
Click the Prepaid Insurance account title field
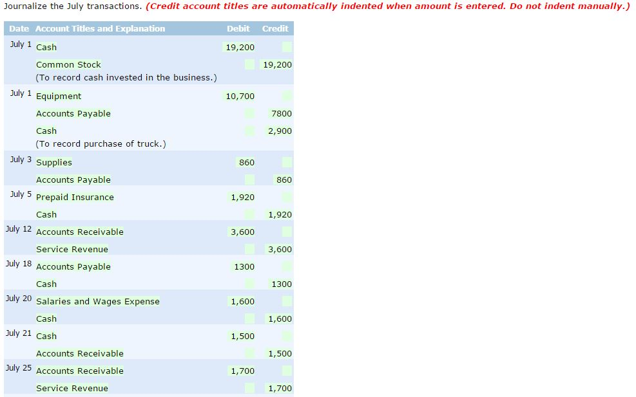pos(75,197)
